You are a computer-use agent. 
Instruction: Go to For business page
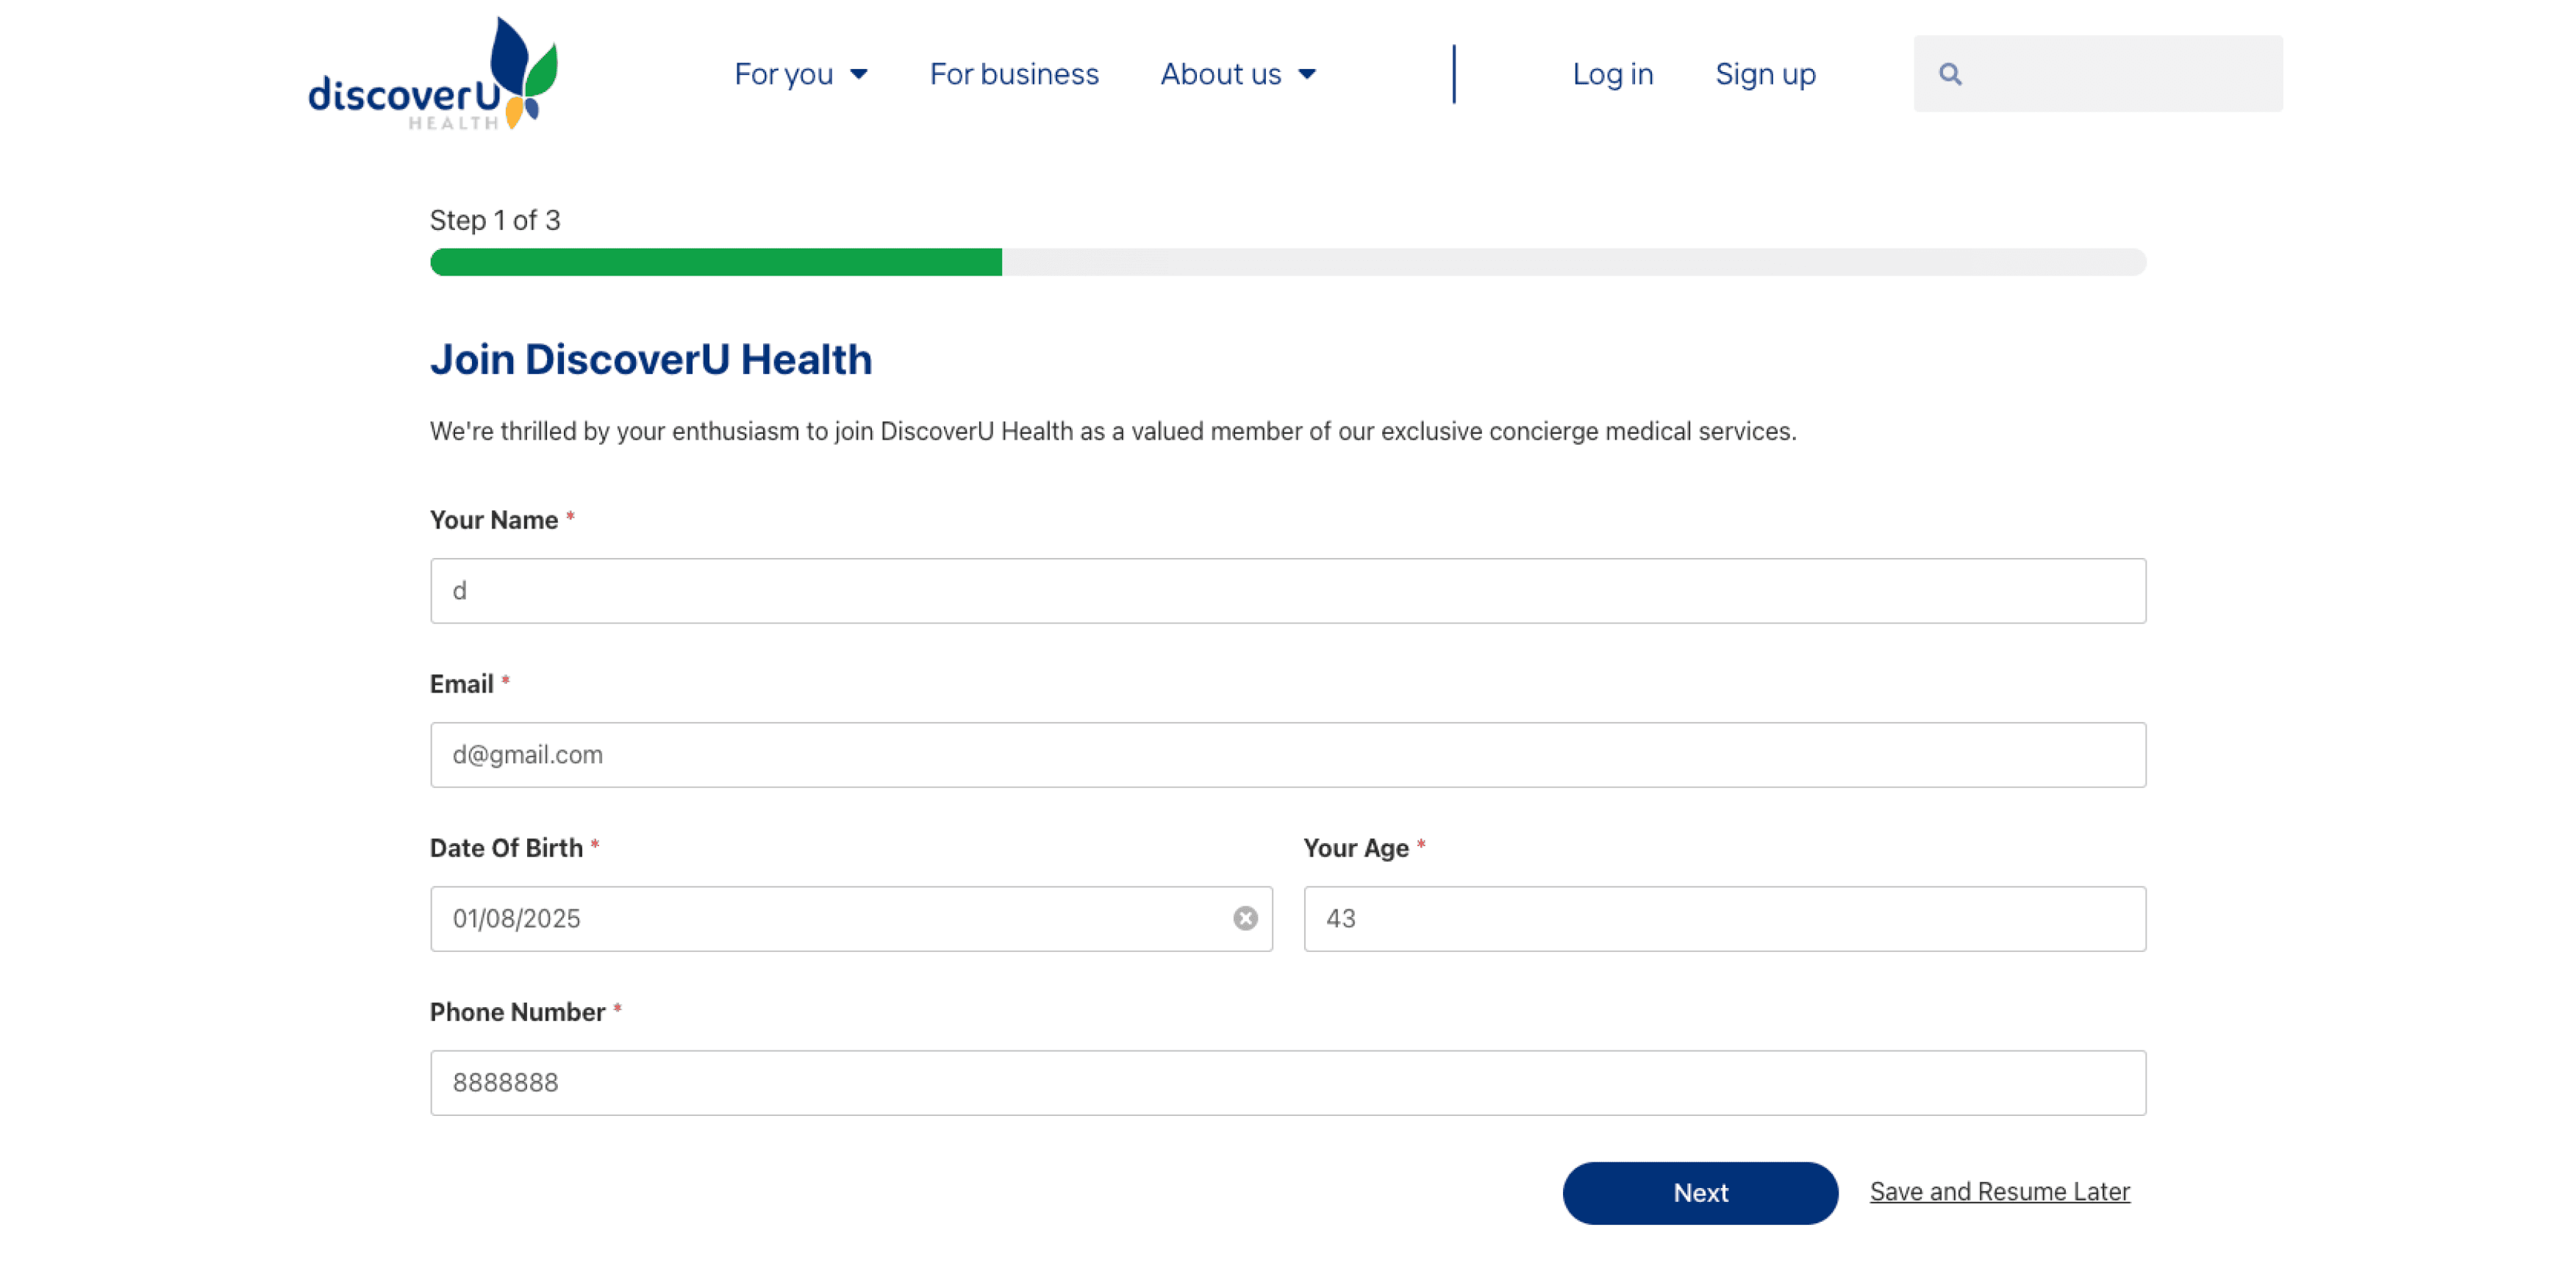1014,74
